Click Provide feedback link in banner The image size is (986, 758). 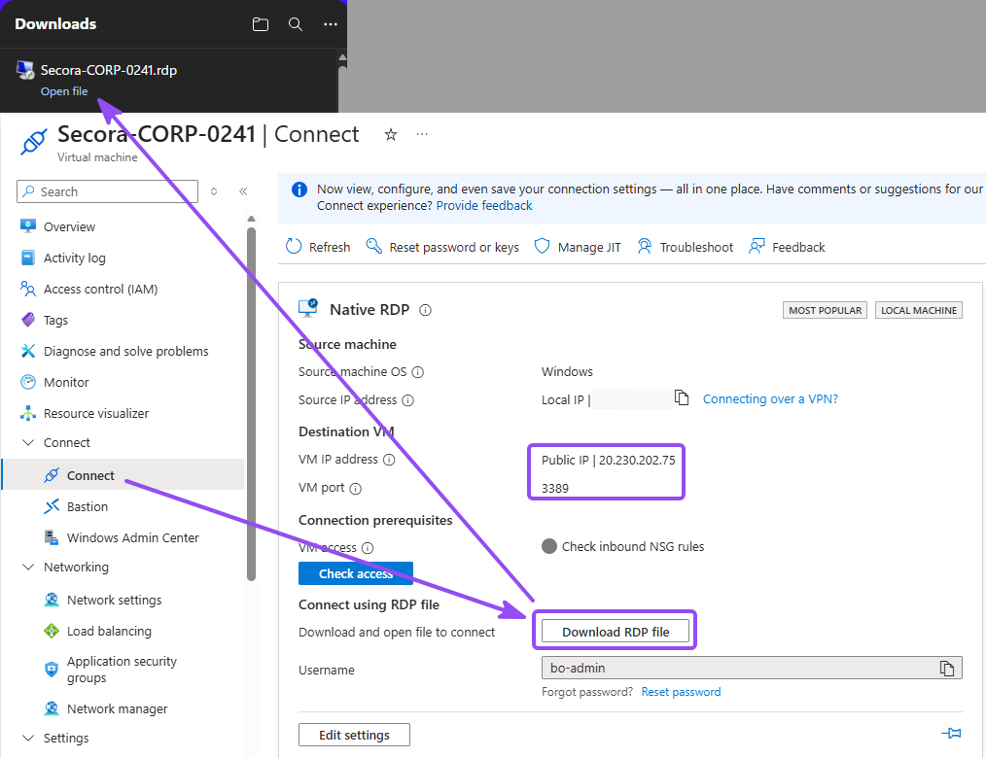tap(484, 205)
